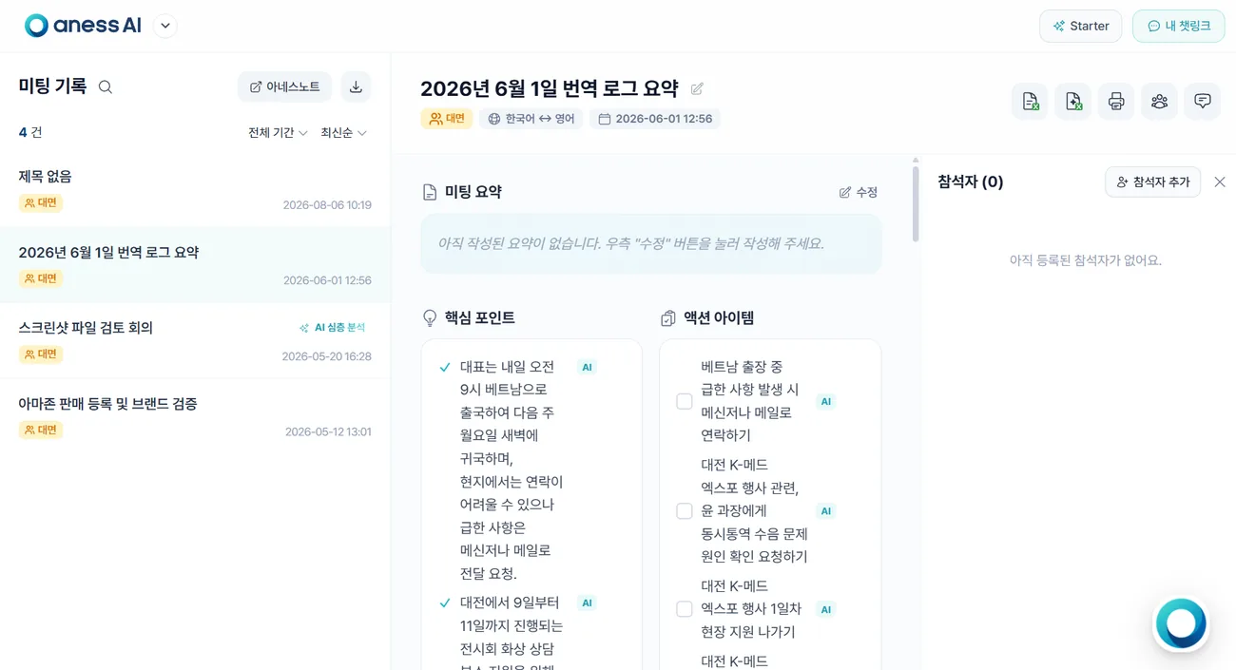1236x670 pixels.
Task: Open the participants panel icon
Action: (1159, 102)
